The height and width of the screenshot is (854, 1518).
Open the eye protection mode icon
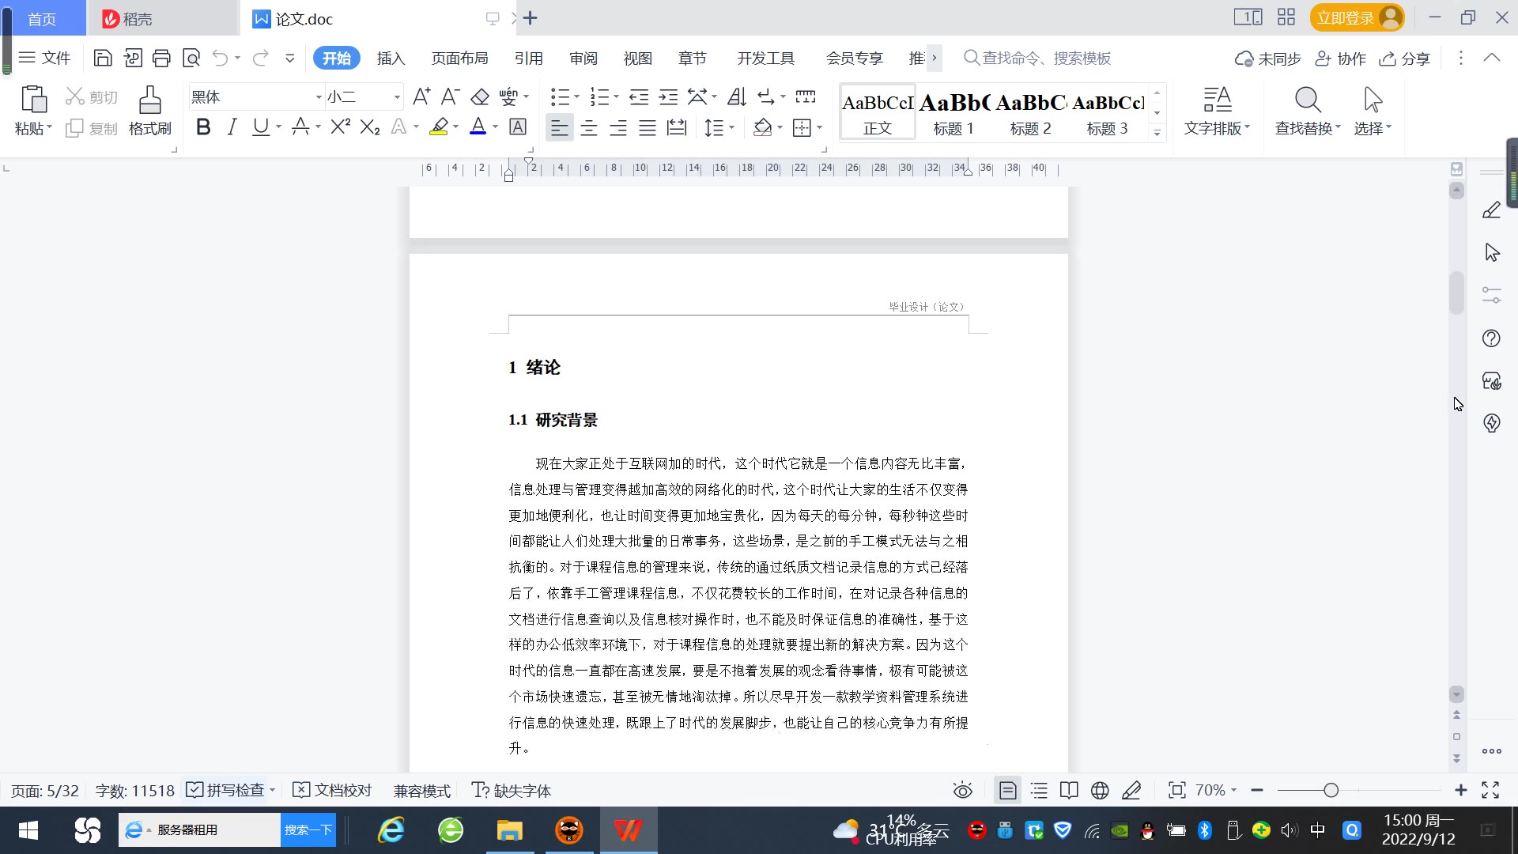[962, 790]
